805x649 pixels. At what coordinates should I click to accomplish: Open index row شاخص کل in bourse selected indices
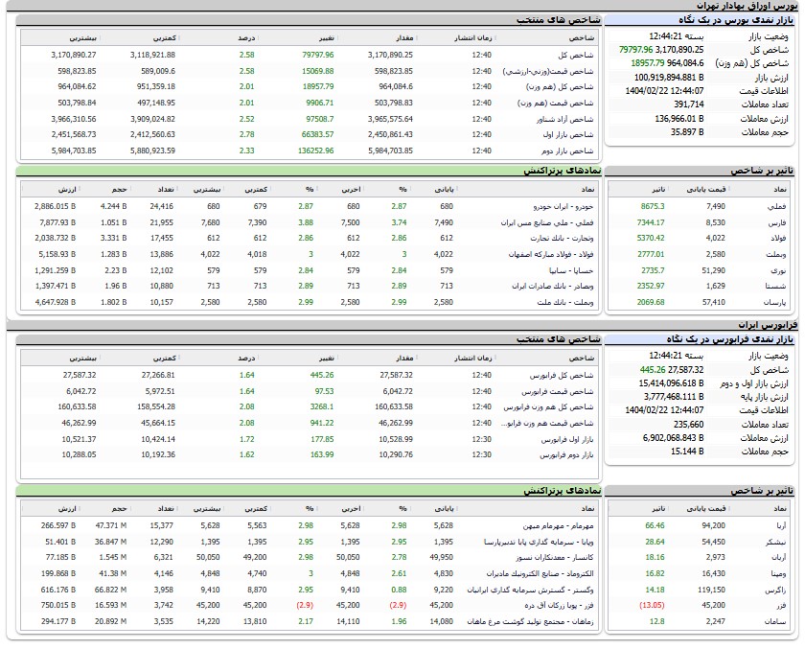pos(311,55)
